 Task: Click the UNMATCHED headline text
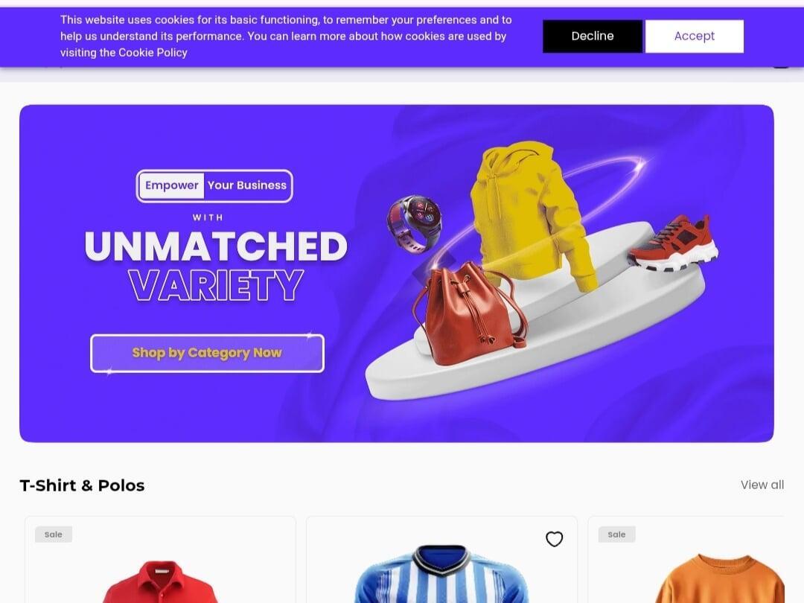pos(216,246)
